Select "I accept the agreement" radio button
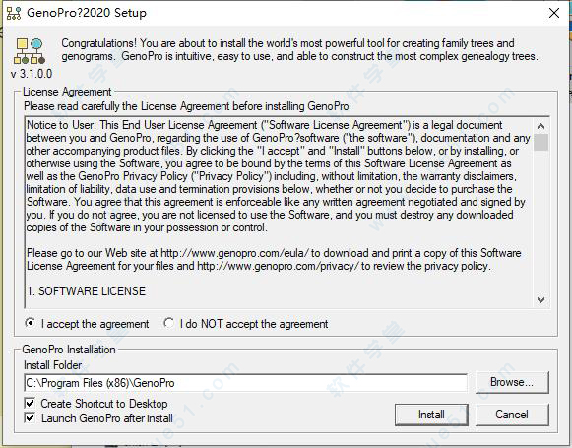572x448 pixels. tap(30, 323)
